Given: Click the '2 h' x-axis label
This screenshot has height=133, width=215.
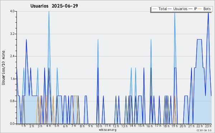Looking at the screenshot, I should coord(32,126).
